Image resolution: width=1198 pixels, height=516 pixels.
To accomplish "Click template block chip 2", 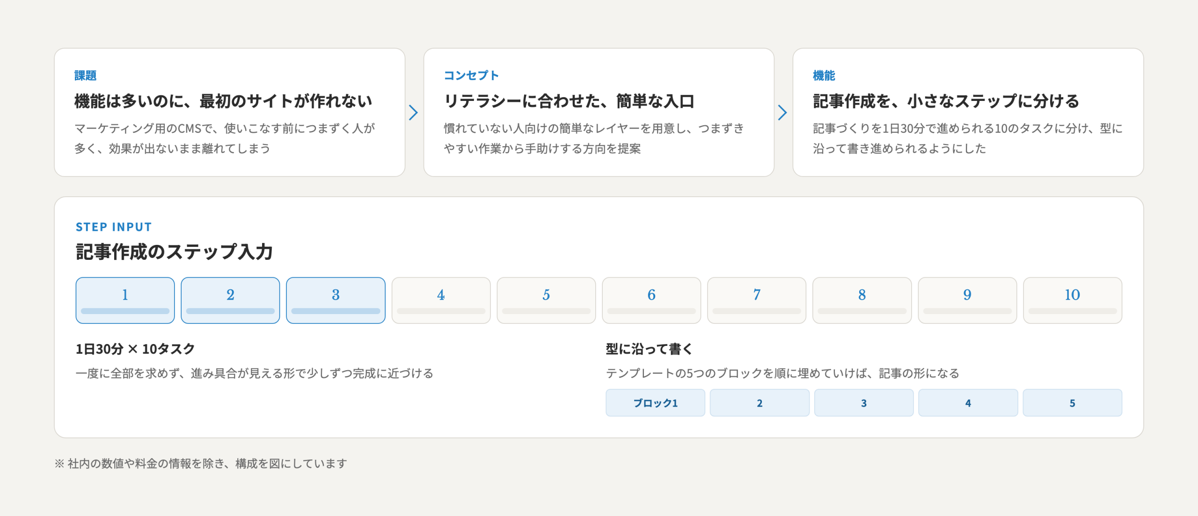I will [760, 403].
